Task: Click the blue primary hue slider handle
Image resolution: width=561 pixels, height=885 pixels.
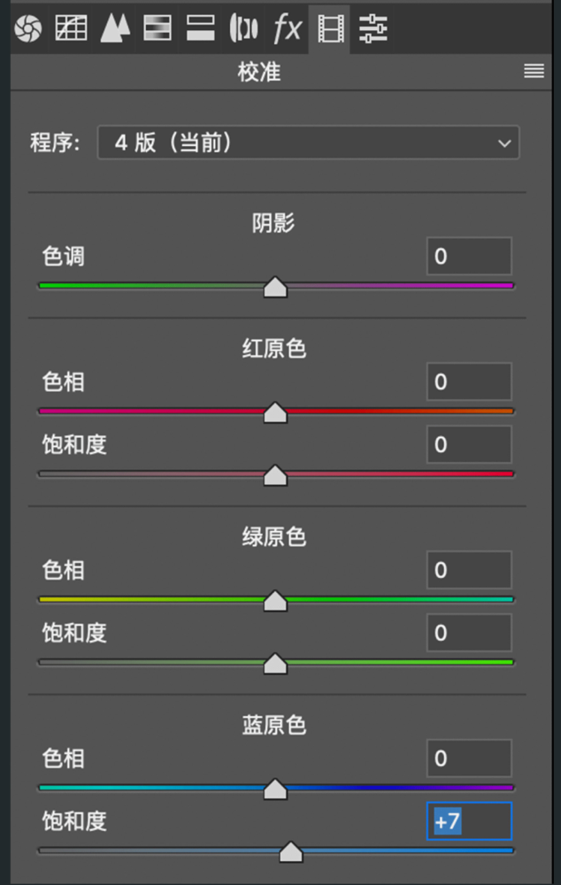Action: pos(275,789)
